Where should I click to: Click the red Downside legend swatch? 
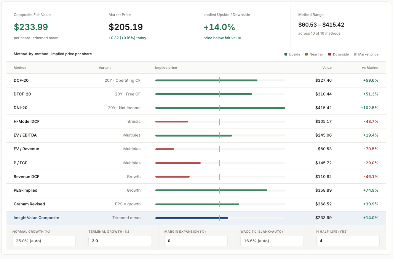click(x=330, y=54)
